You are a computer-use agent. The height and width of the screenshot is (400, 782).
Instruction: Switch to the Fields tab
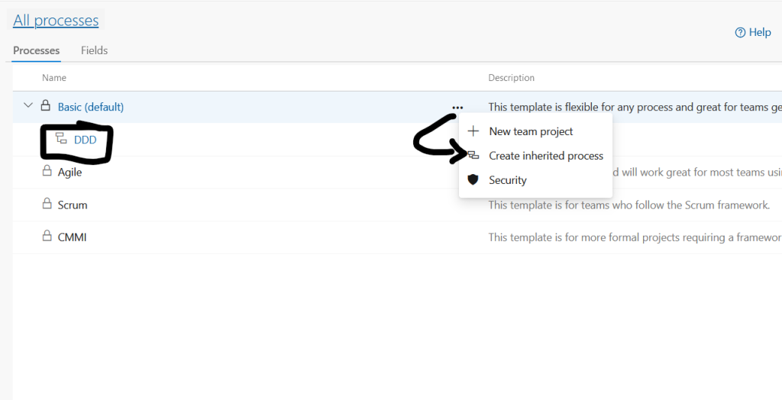[94, 50]
